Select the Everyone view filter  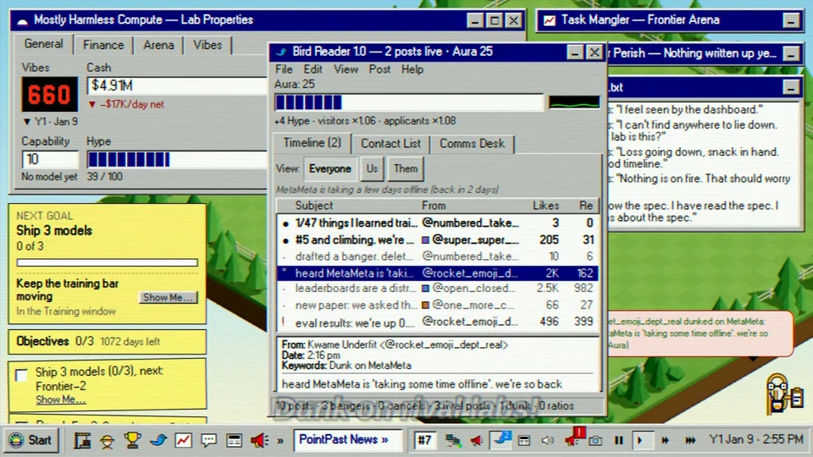[x=329, y=169]
